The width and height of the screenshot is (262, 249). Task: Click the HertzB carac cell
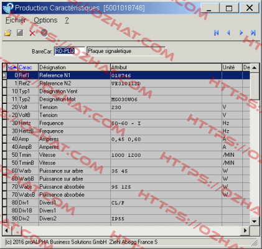point(28,131)
